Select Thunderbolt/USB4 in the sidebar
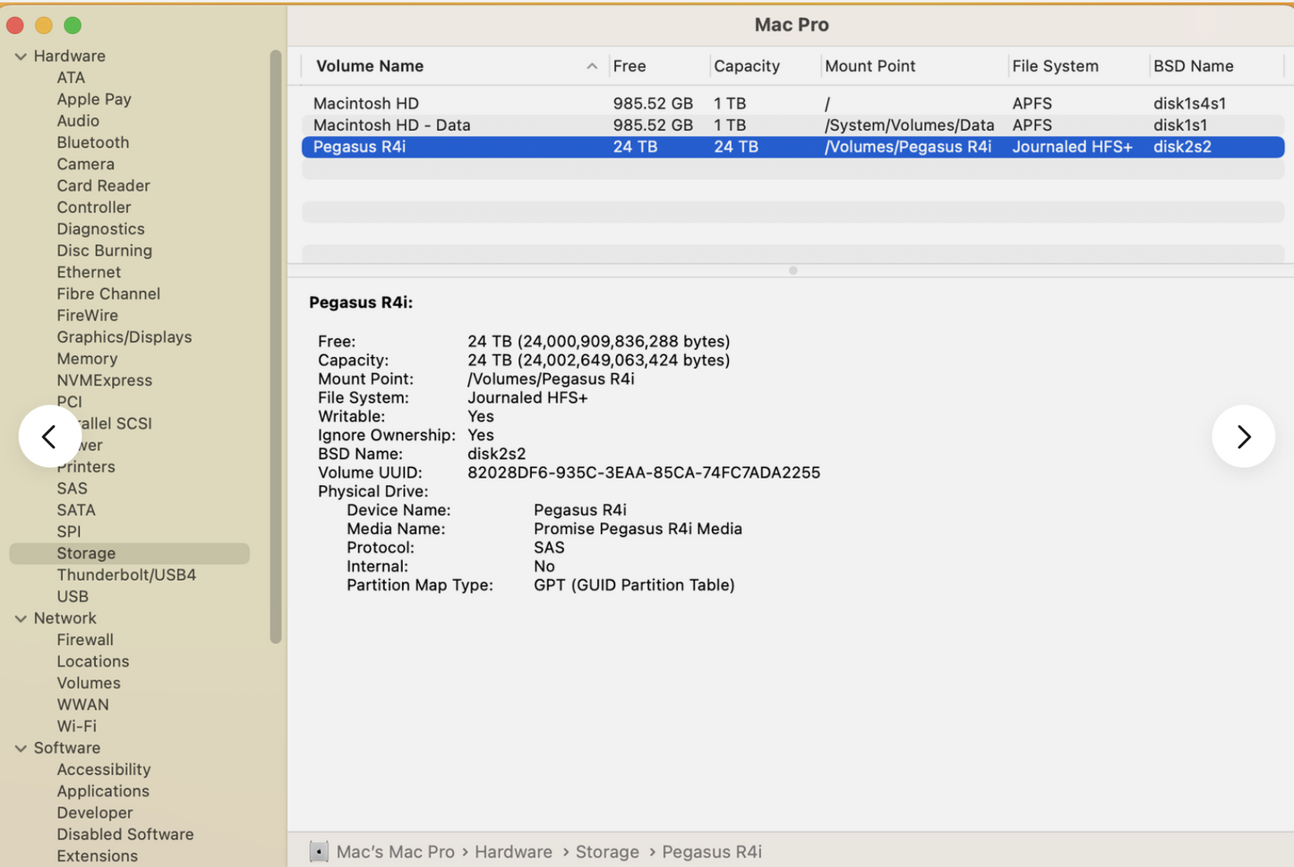The width and height of the screenshot is (1294, 867). tap(126, 574)
